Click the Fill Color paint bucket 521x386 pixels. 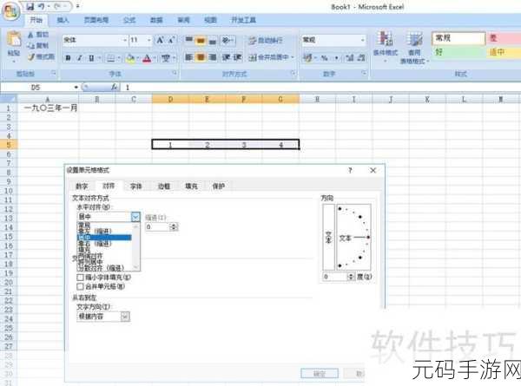pos(130,58)
